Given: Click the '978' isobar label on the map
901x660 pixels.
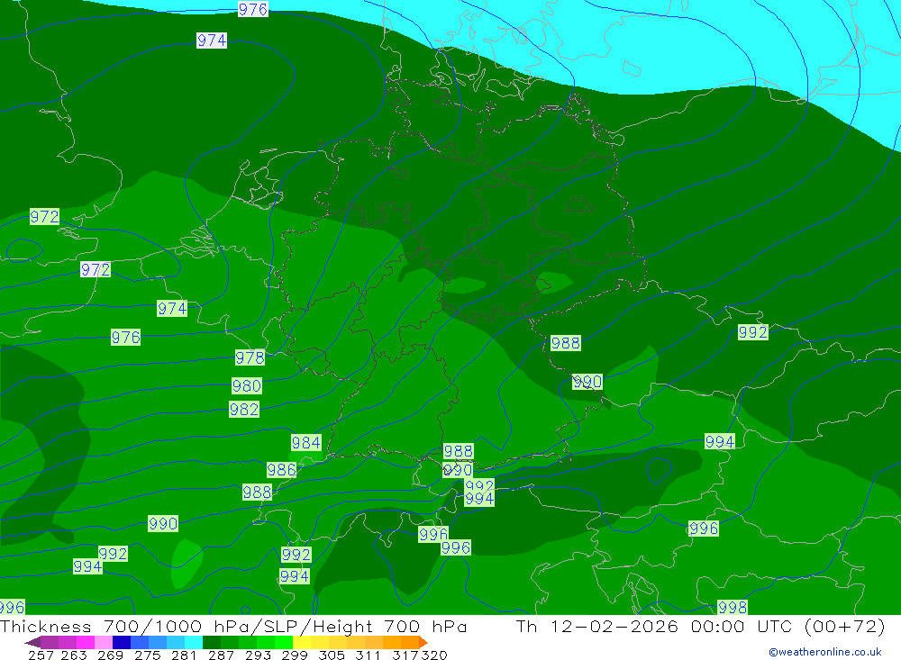Looking at the screenshot, I should 250,357.
